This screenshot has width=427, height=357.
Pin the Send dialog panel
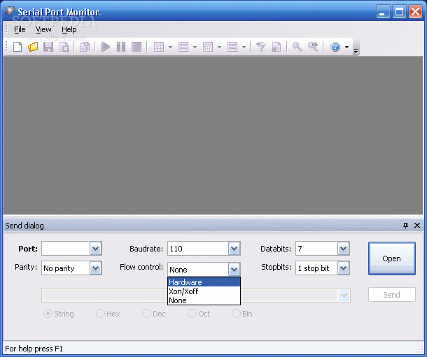pos(405,225)
